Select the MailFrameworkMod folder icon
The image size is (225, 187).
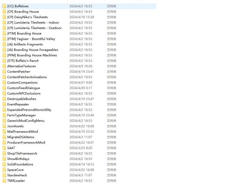click(4, 132)
